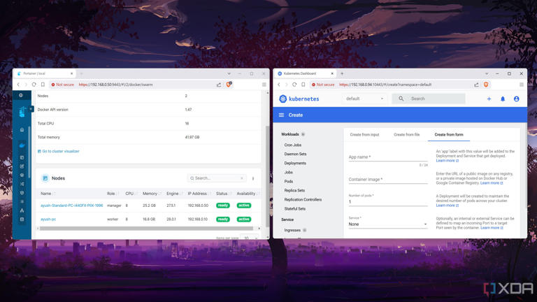Toggle the Kubernetes hamburger menu
Viewport: 537px width, 302px height.
281,115
